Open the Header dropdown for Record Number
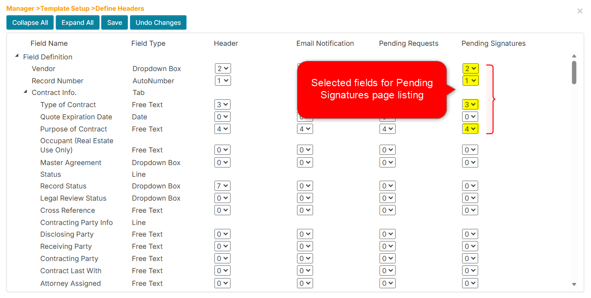The width and height of the screenshot is (591, 298). 223,80
